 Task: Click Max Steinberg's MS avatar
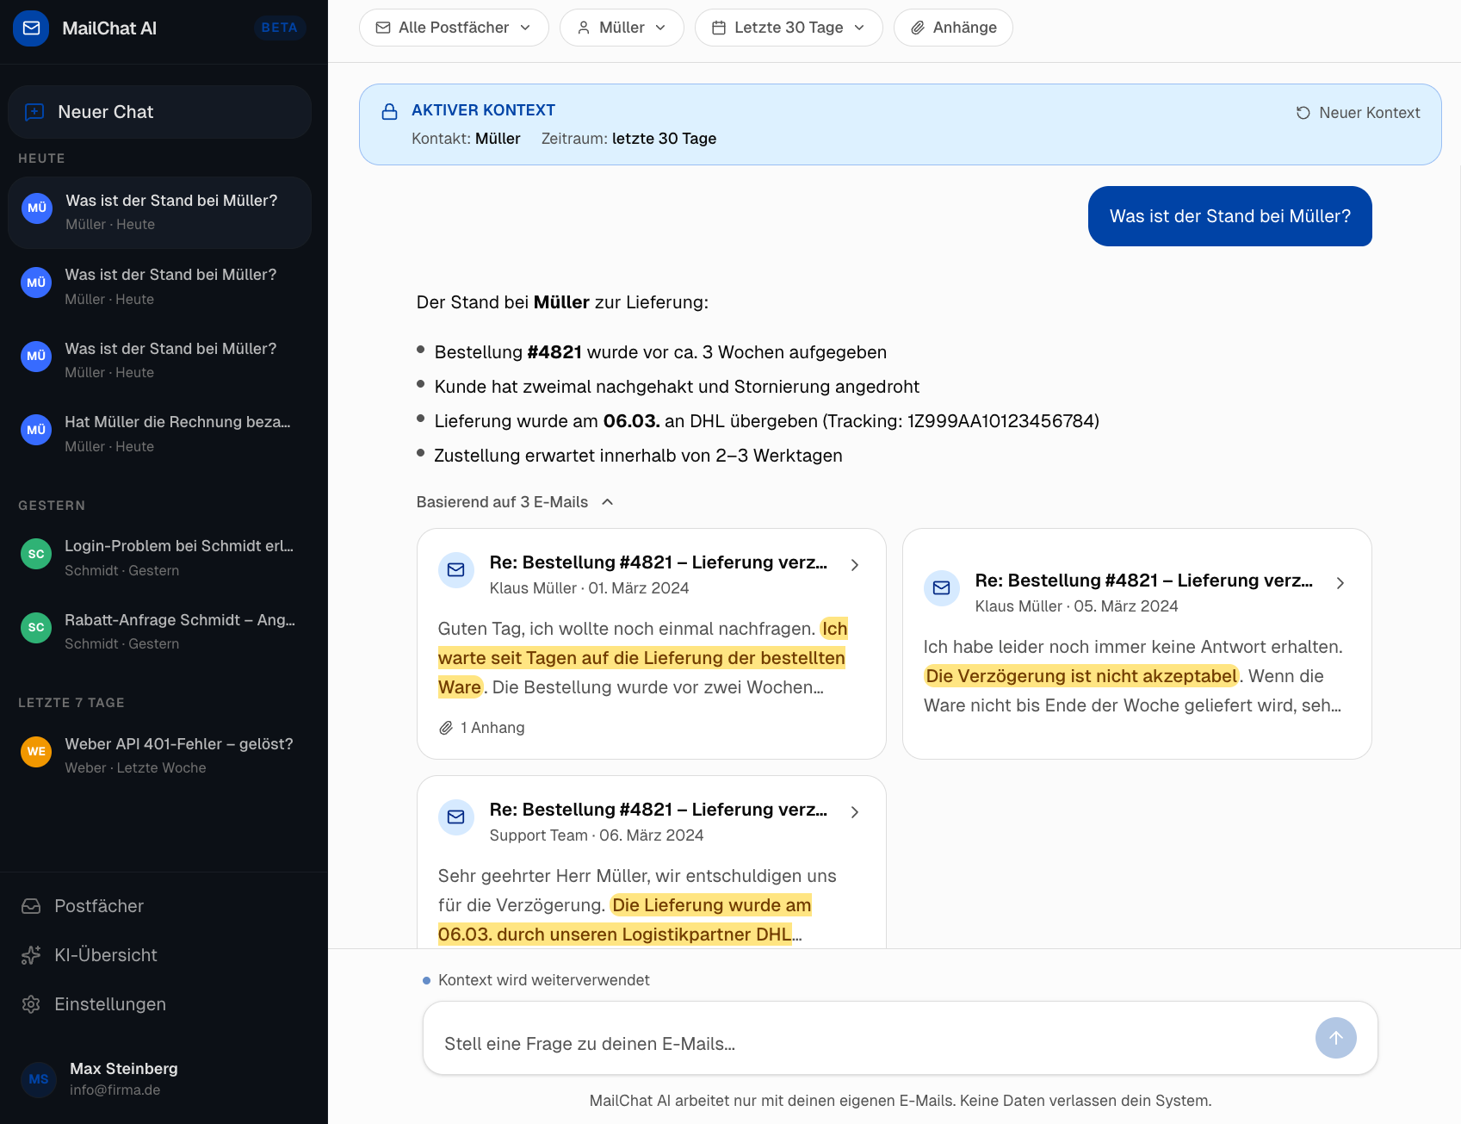[x=39, y=1079]
